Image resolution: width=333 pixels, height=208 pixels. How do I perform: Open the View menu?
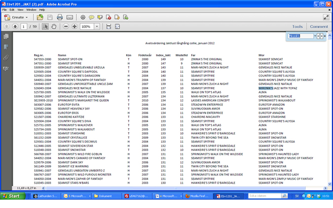tap(20, 9)
